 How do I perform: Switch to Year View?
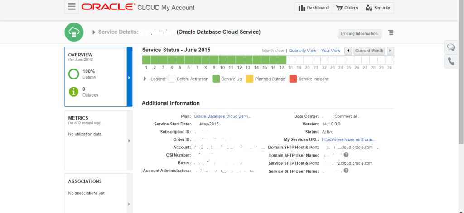pos(331,51)
